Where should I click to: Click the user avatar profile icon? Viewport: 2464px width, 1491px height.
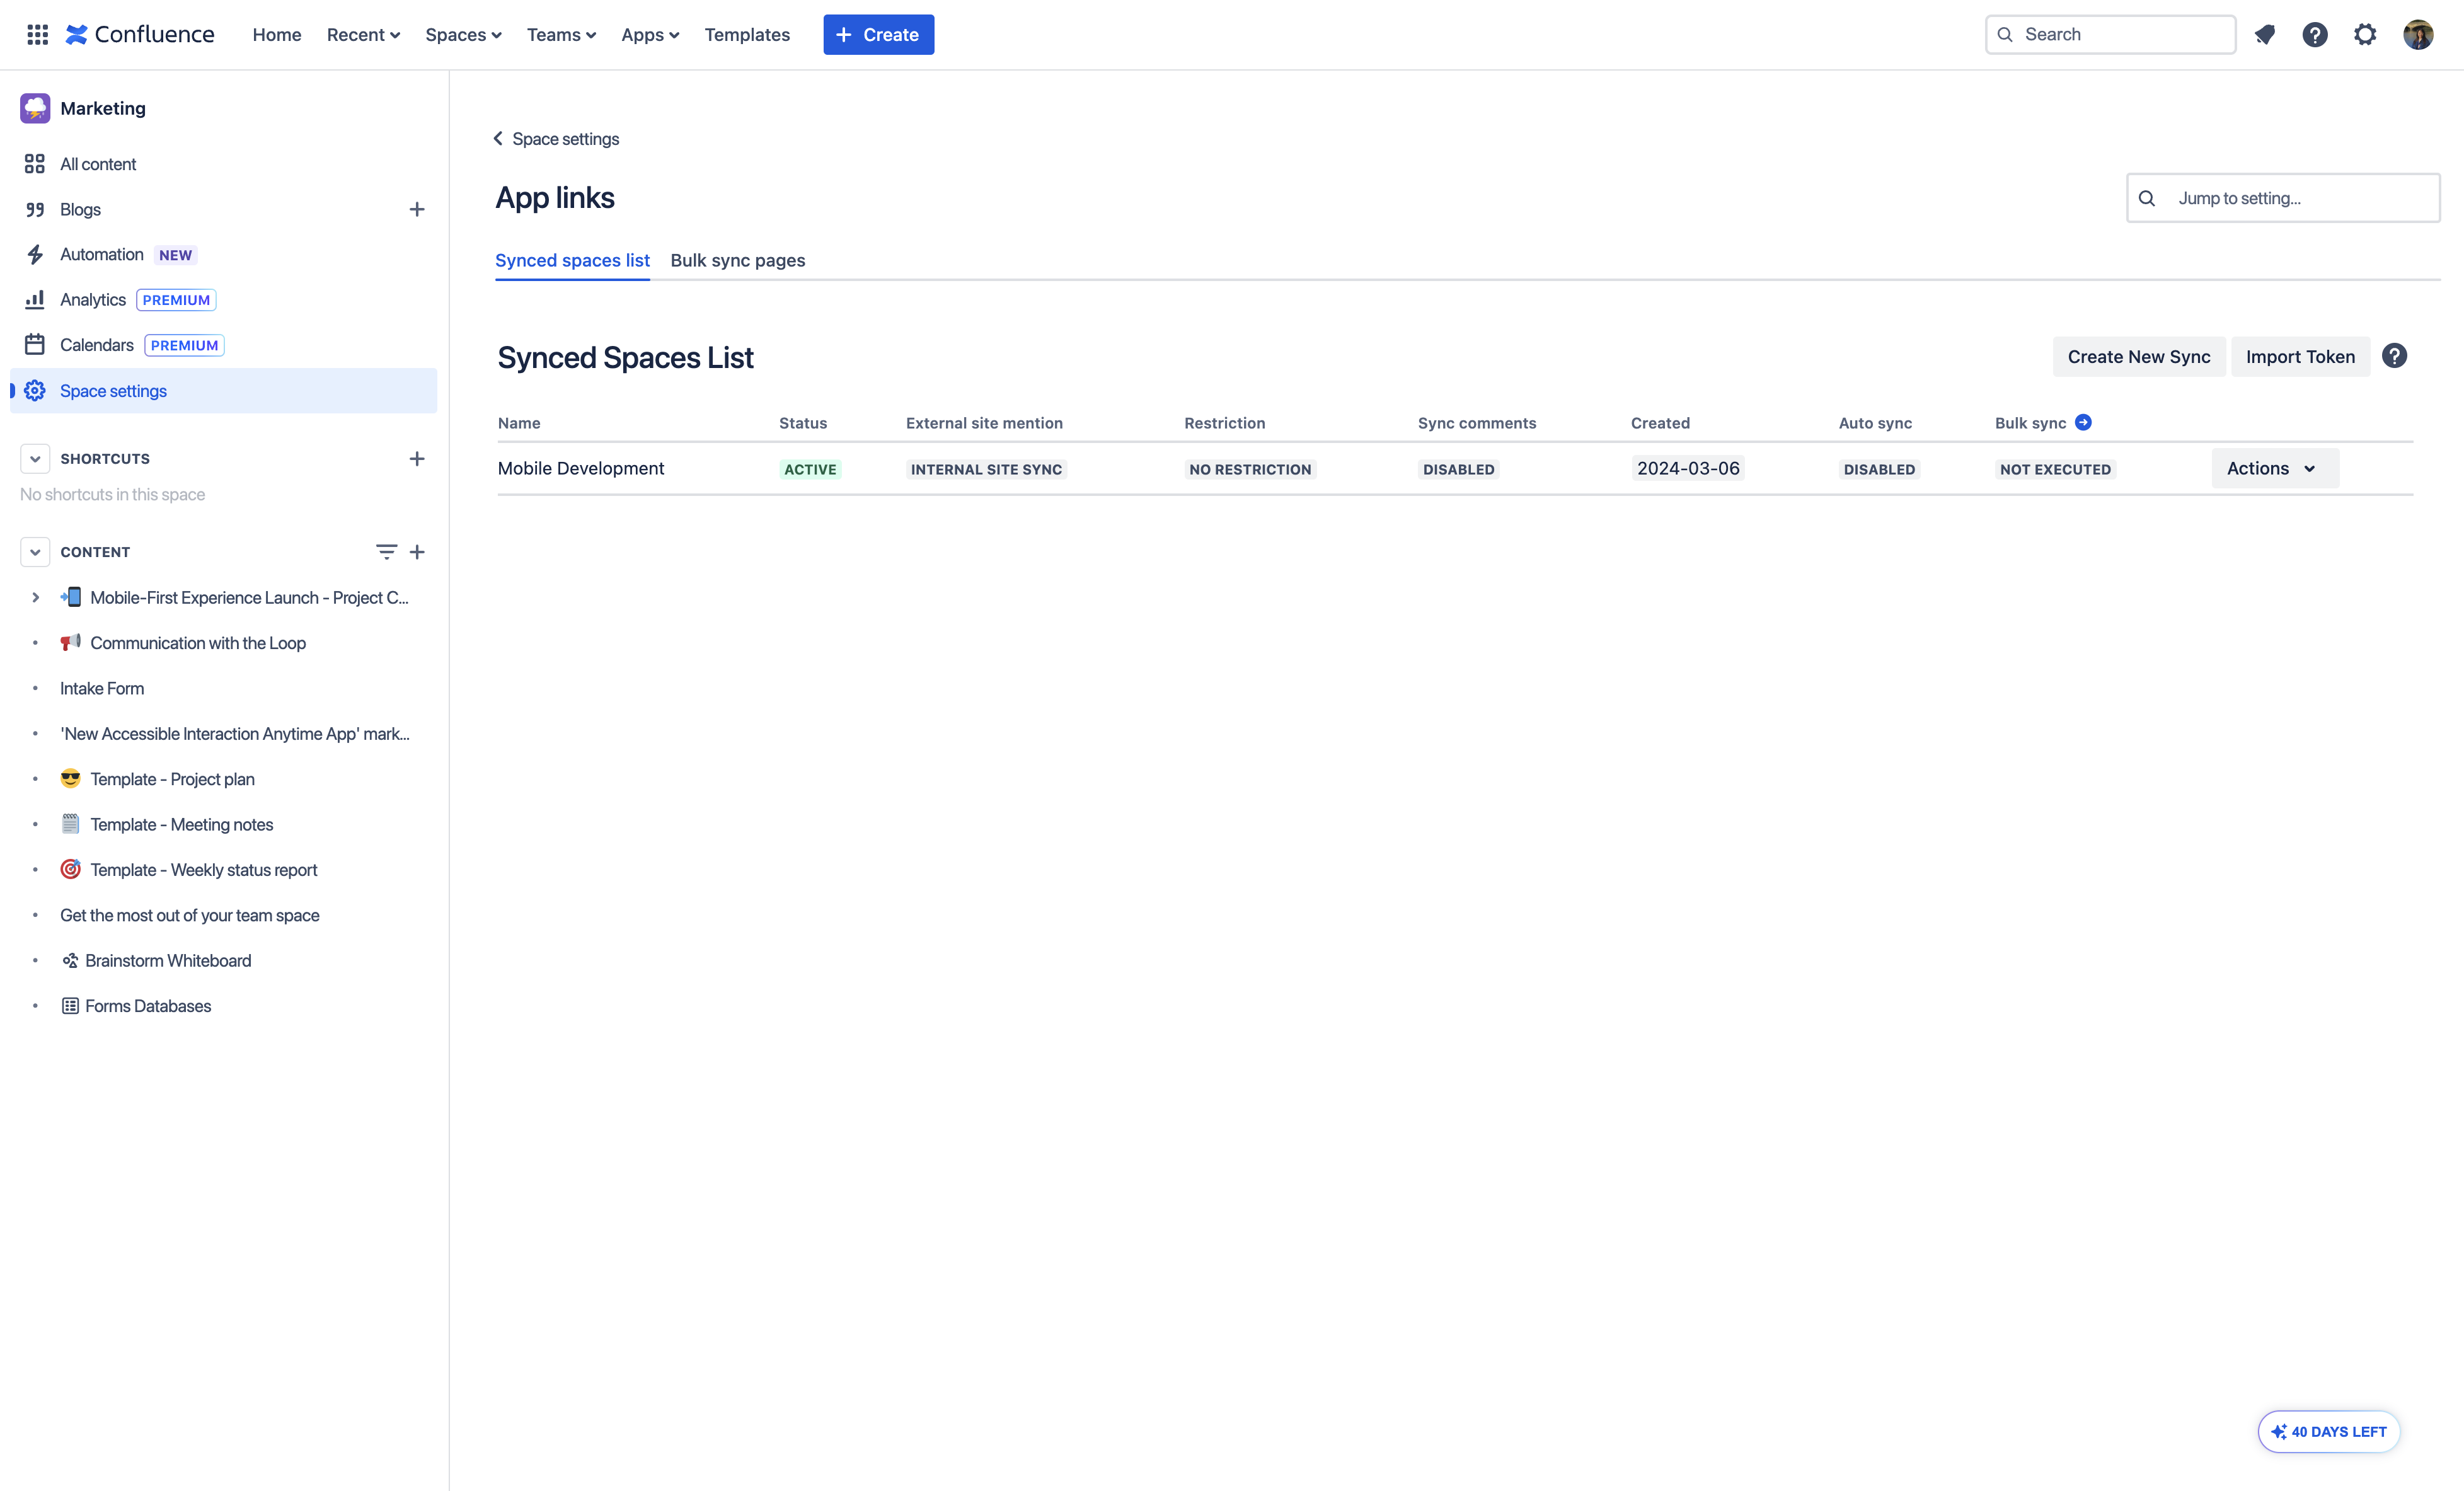click(2420, 33)
